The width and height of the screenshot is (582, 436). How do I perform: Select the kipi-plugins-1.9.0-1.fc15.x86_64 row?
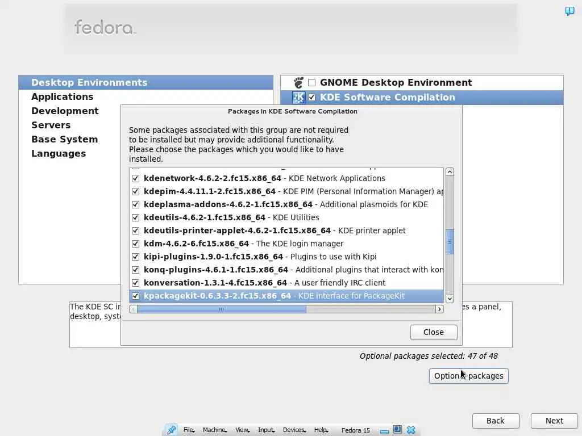pos(286,257)
